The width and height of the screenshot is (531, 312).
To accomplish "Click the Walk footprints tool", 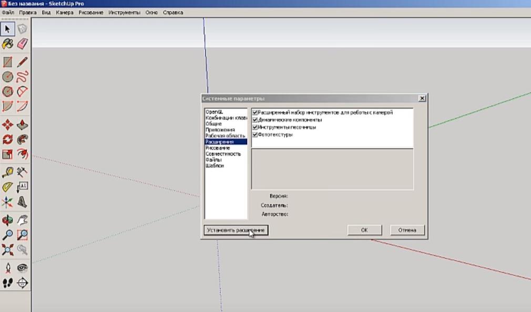I will click(x=8, y=283).
